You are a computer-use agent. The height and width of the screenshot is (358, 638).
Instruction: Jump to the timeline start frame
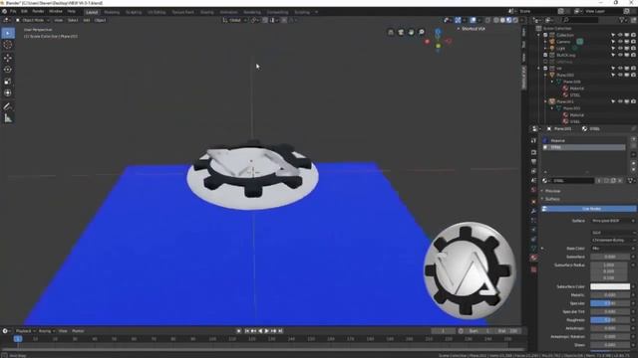[247, 331]
